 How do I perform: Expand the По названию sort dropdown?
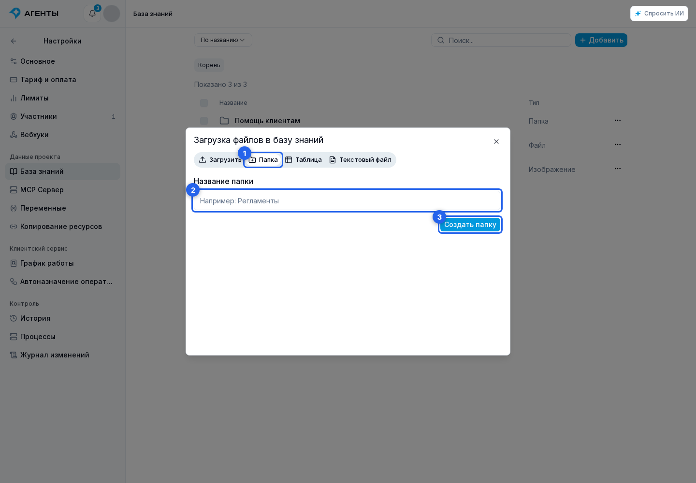[x=223, y=40]
